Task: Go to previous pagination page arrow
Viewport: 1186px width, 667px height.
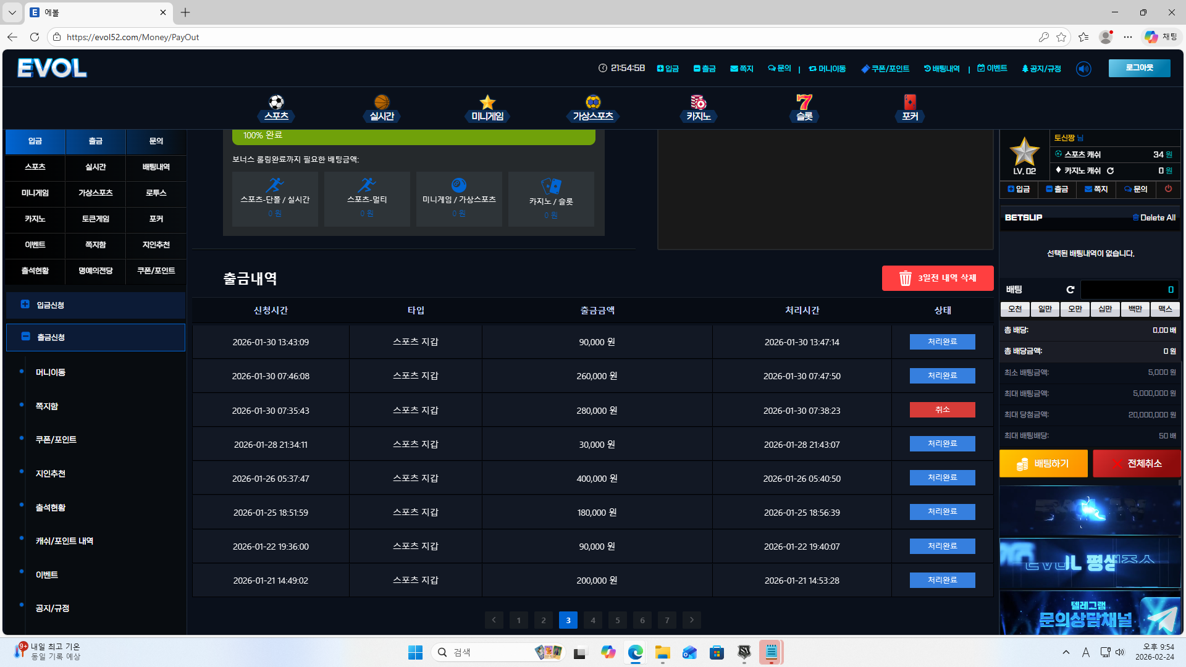Action: pyautogui.click(x=494, y=620)
